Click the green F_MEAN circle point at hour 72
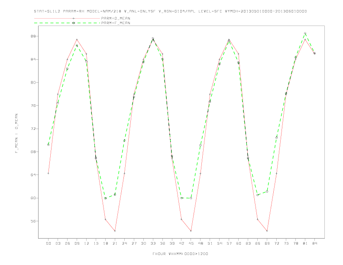This screenshot has width=343, height=265. pyautogui.click(x=276, y=138)
